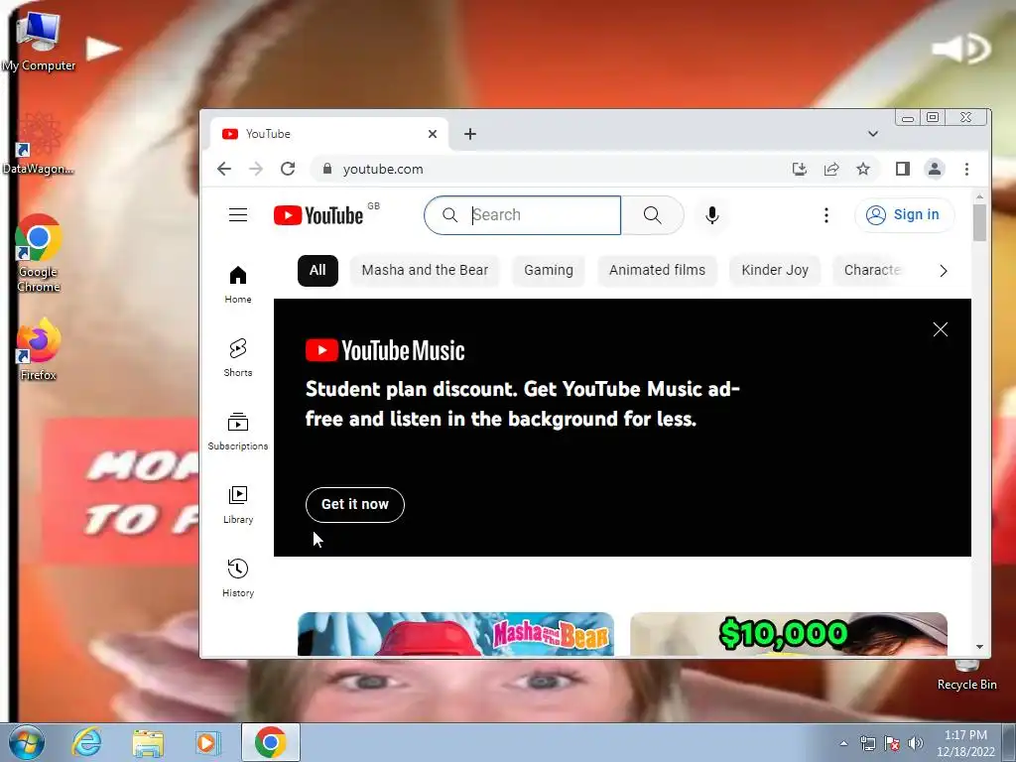The height and width of the screenshot is (762, 1016).
Task: Bookmark this page with star icon
Action: 863,169
